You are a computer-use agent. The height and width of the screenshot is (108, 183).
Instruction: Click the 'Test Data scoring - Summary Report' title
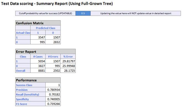click(57, 4)
